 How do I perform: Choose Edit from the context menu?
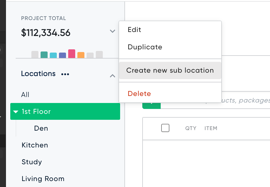point(134,30)
